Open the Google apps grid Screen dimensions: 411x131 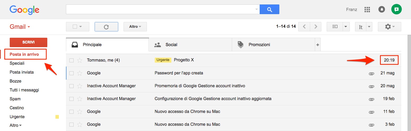[x=367, y=9]
